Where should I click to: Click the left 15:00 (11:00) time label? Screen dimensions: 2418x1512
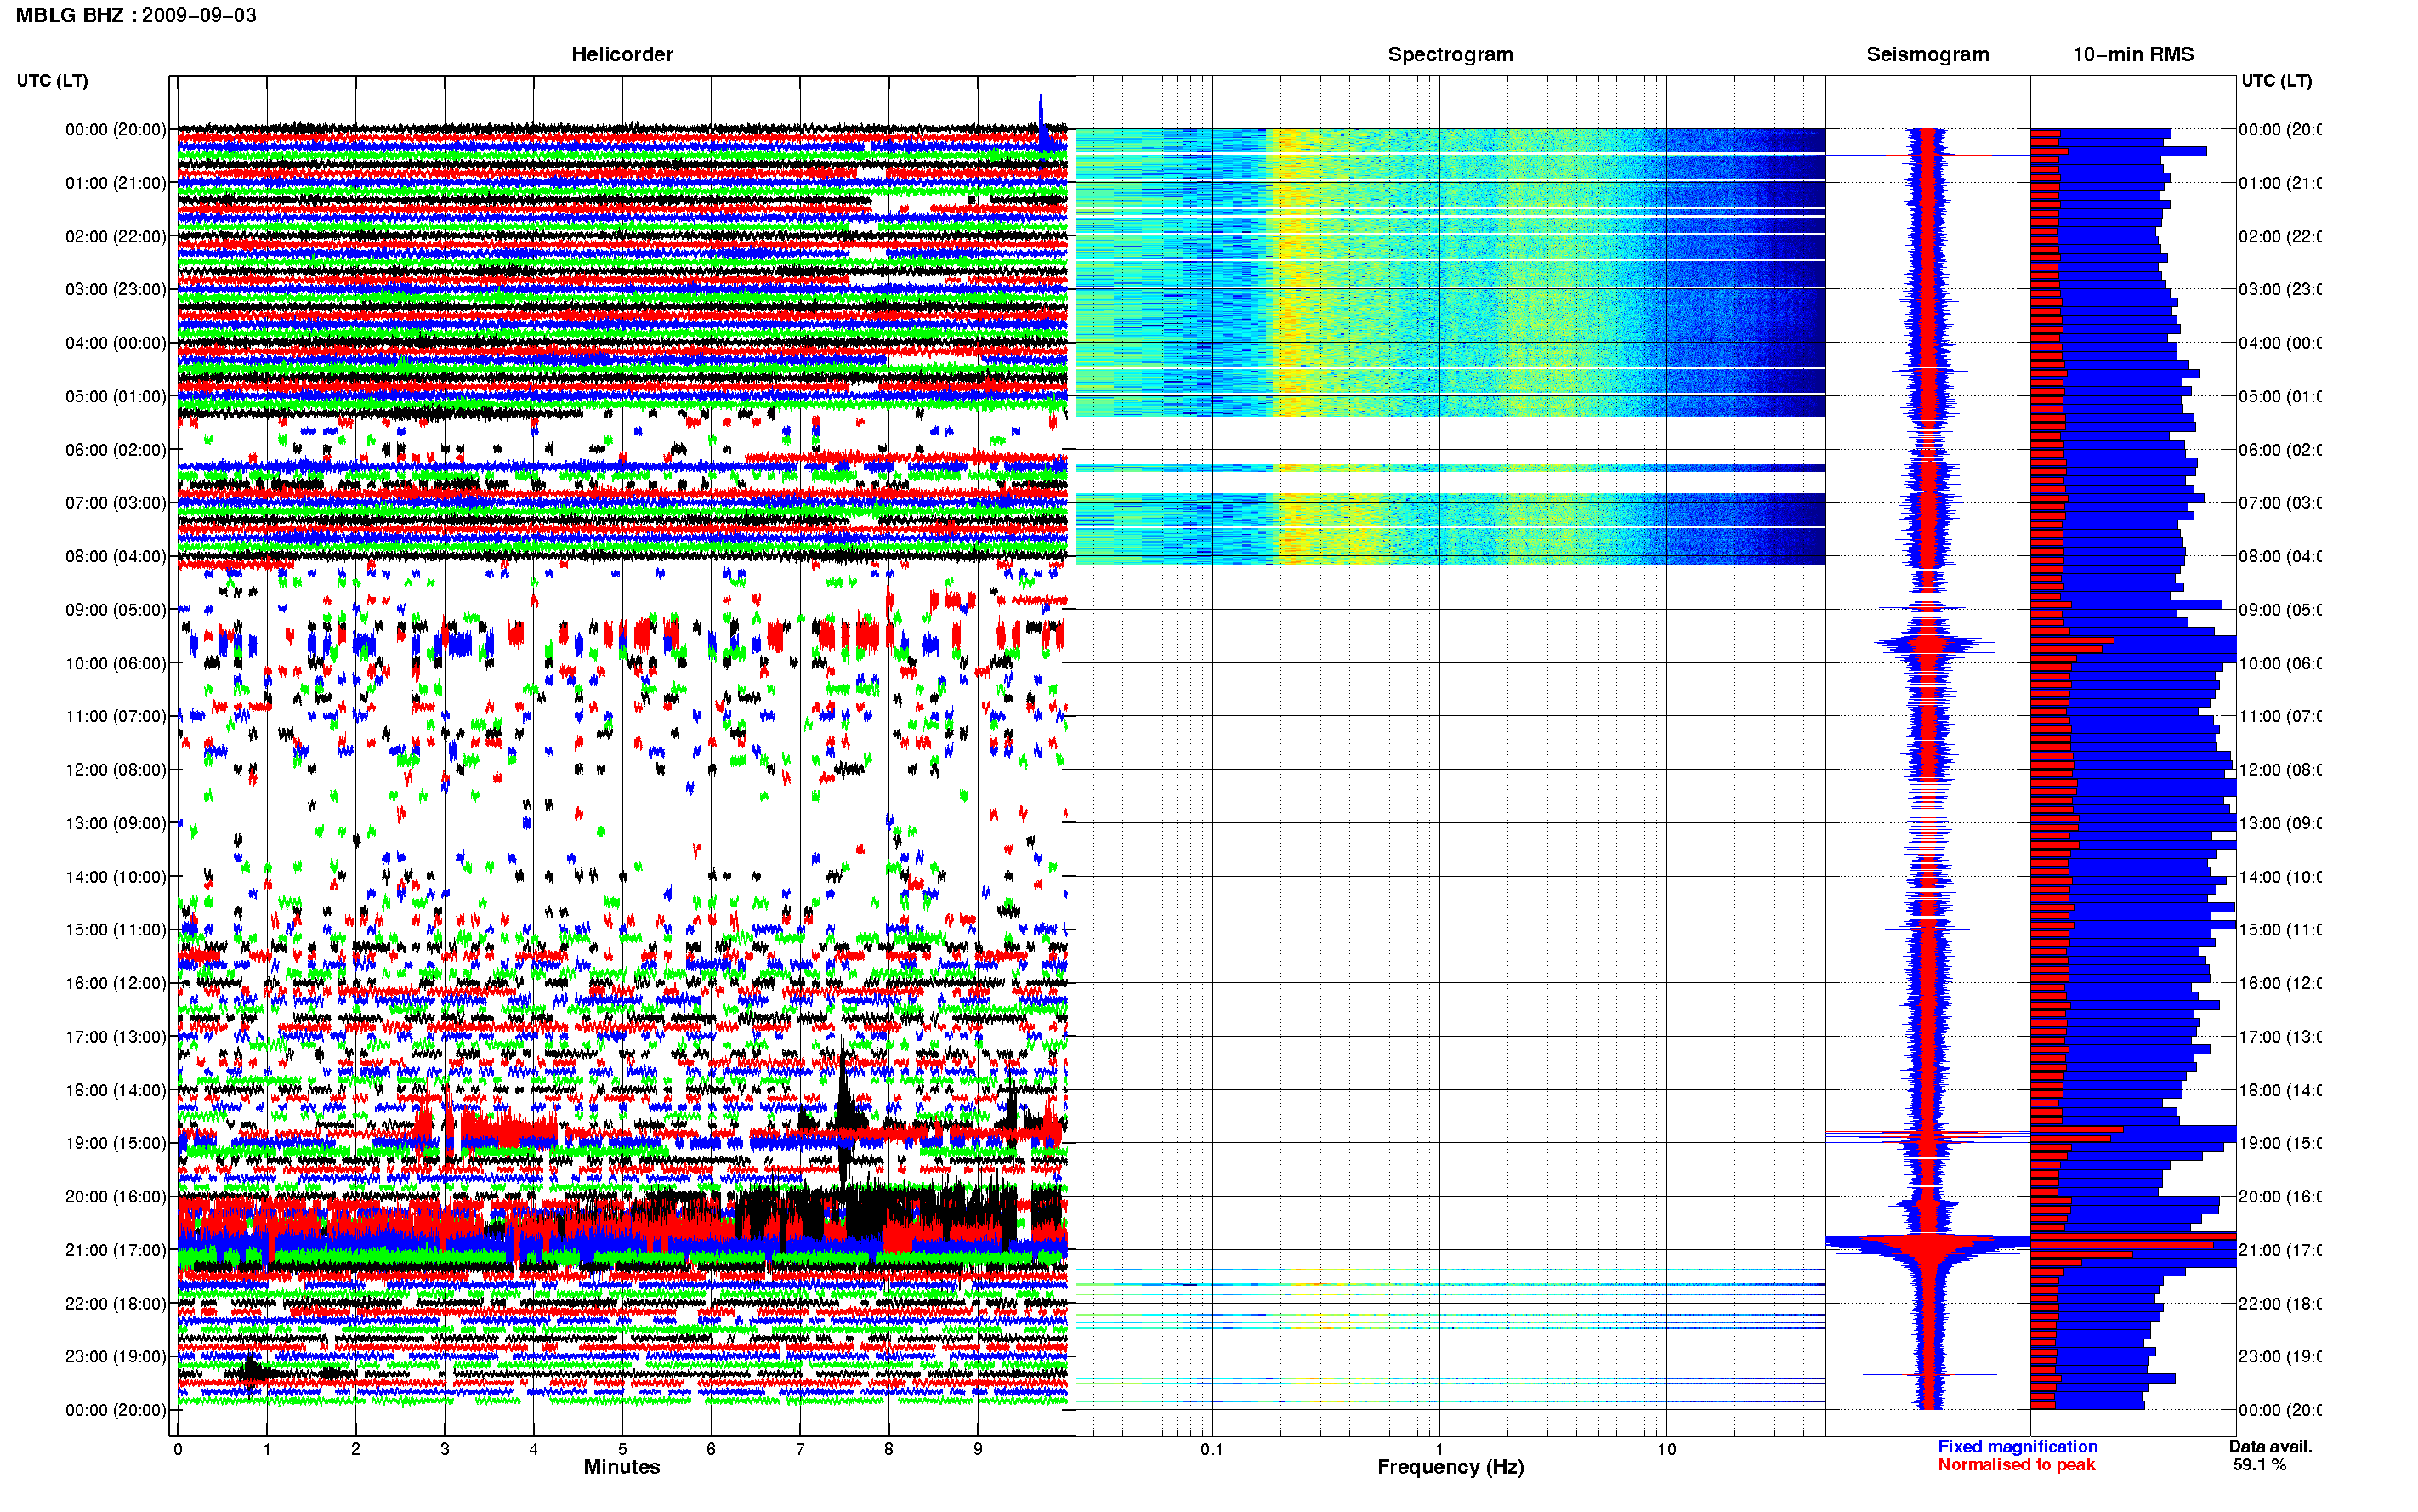pos(115,929)
